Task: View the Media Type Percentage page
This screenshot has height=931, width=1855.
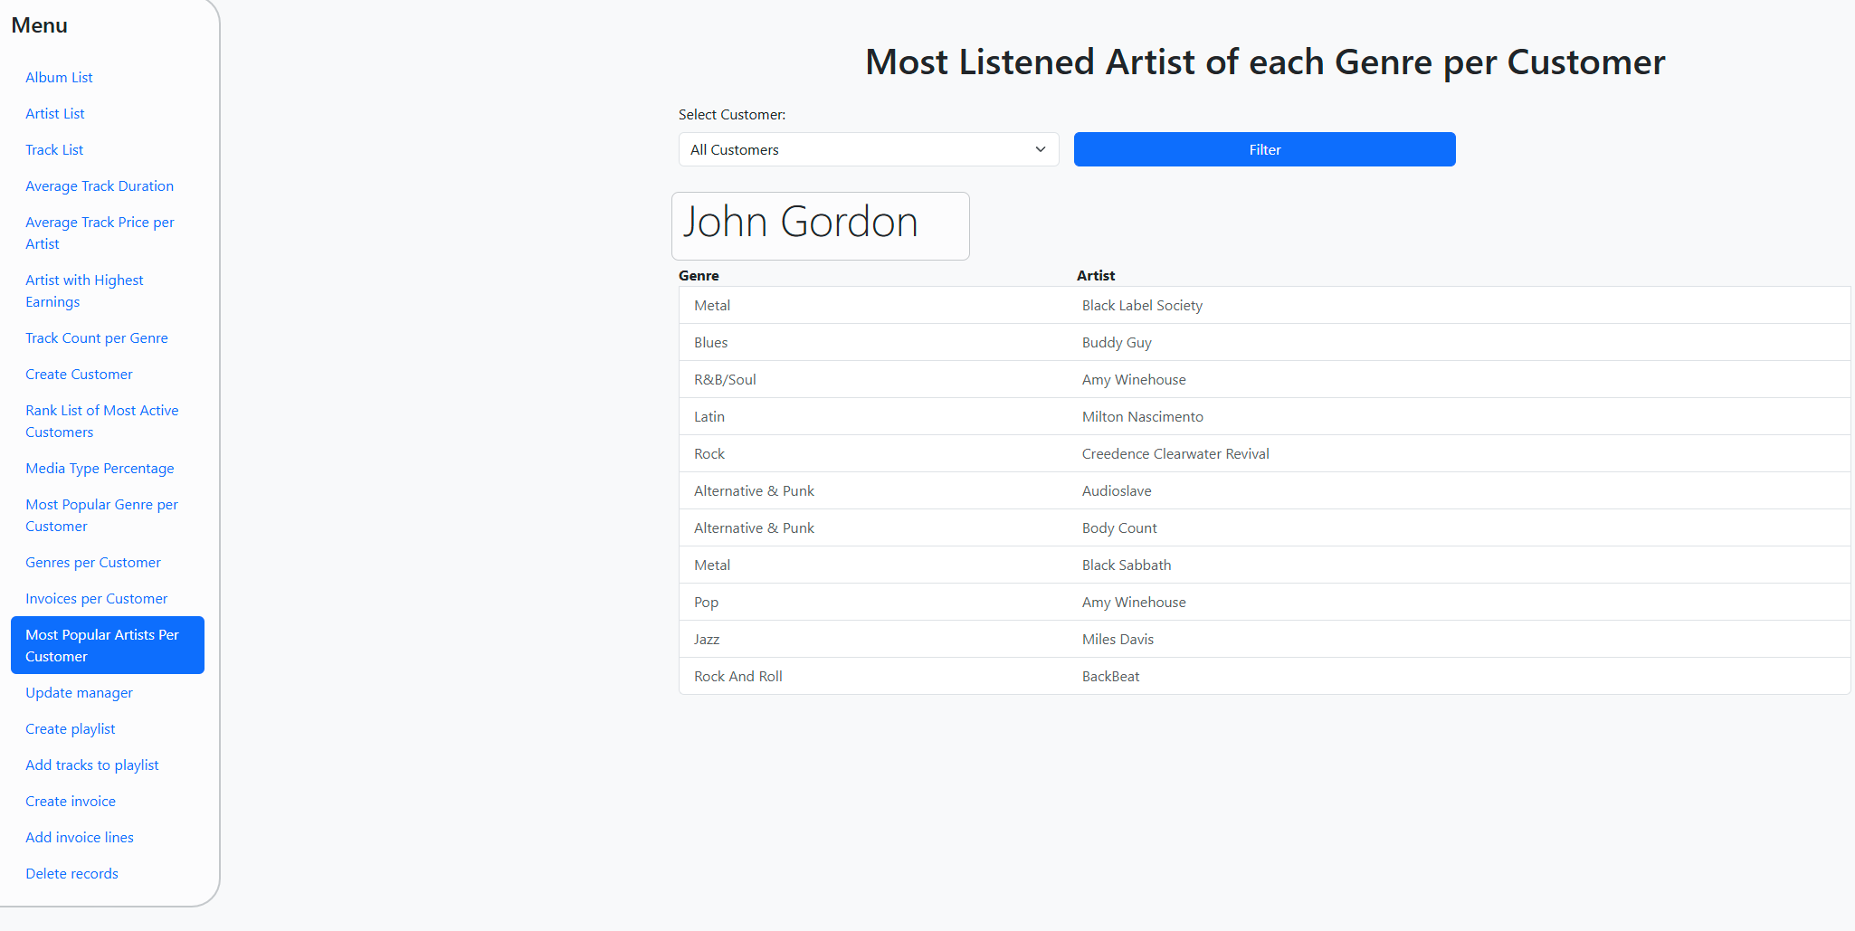Action: click(100, 469)
